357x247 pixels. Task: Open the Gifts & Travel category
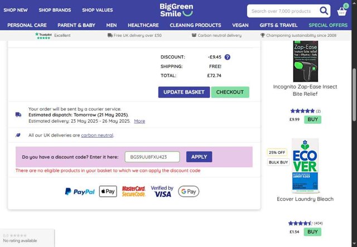click(x=278, y=25)
